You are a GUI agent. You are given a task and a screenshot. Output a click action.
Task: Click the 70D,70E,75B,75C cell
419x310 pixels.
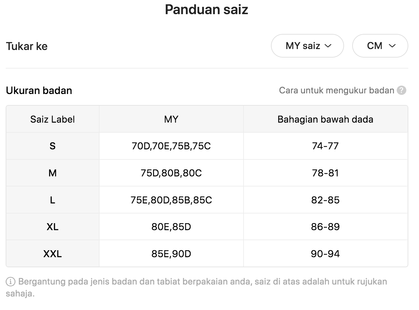(171, 146)
